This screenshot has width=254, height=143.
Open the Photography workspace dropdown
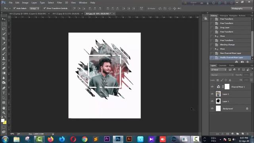(x=241, y=8)
